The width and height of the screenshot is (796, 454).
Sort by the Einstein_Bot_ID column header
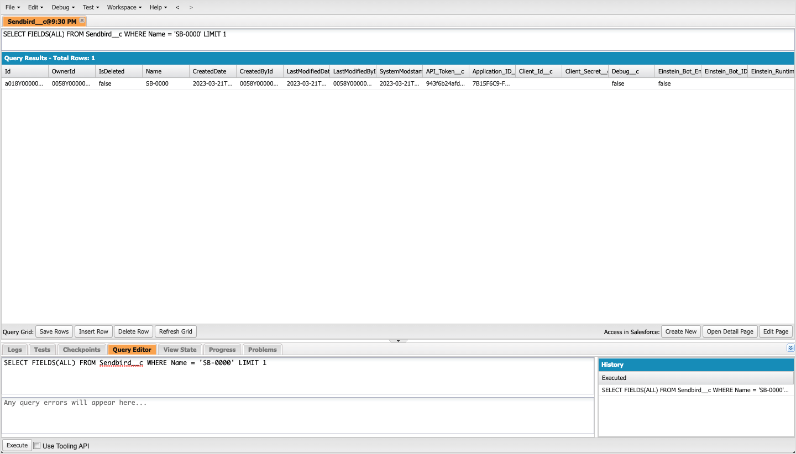724,71
